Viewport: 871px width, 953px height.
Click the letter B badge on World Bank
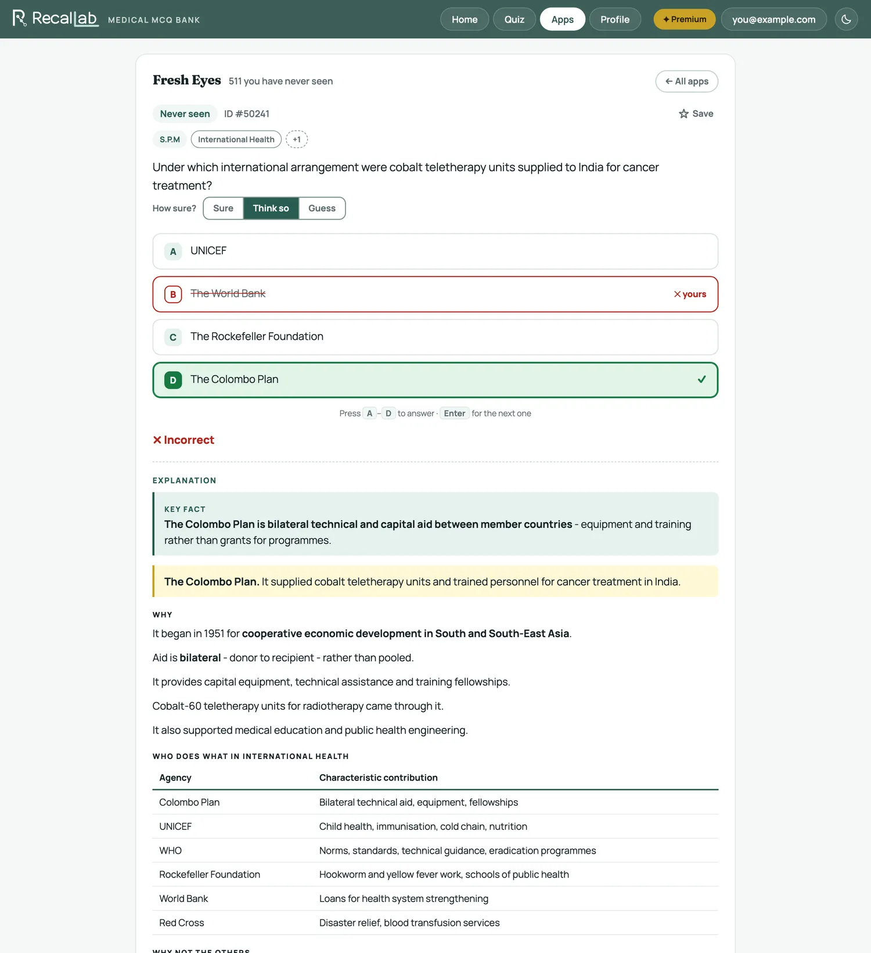tap(173, 294)
